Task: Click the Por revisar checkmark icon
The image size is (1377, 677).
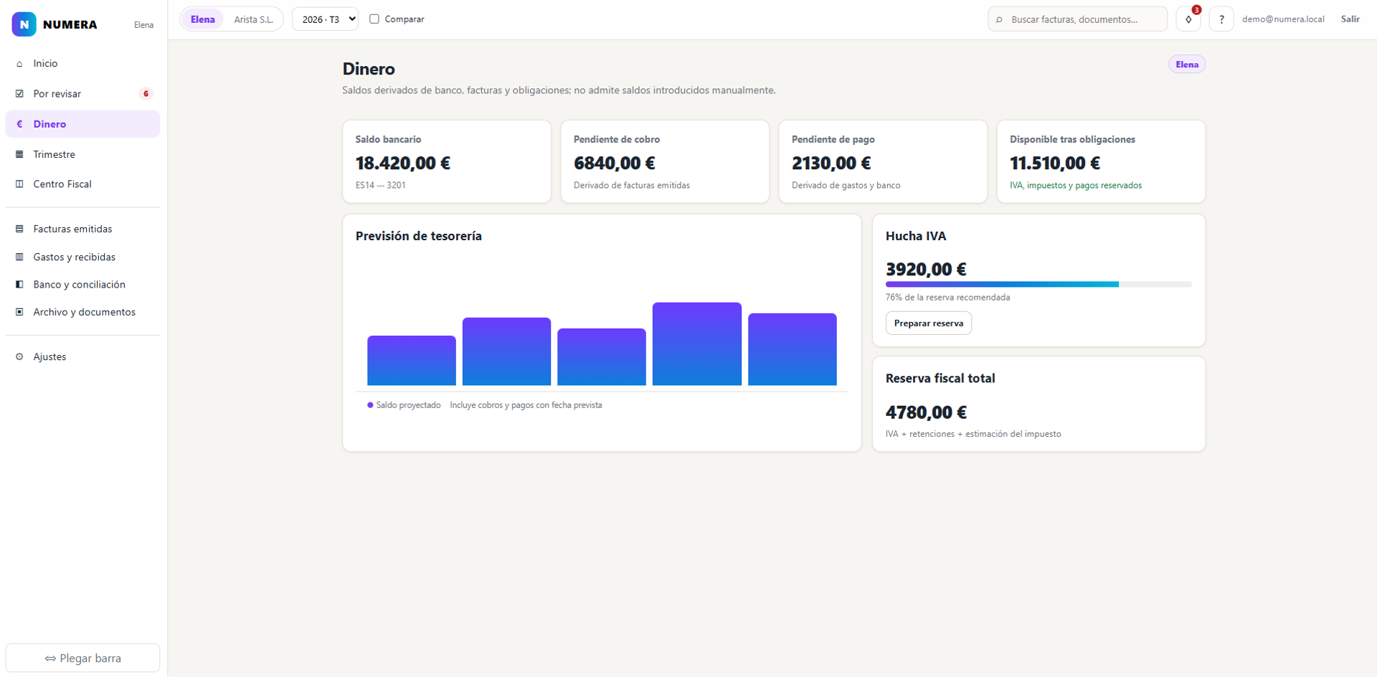Action: (19, 94)
